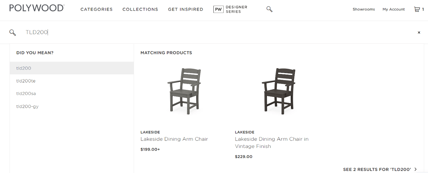Open the search with the magnifying glass icon
Image resolution: width=428 pixels, height=173 pixels.
(269, 9)
